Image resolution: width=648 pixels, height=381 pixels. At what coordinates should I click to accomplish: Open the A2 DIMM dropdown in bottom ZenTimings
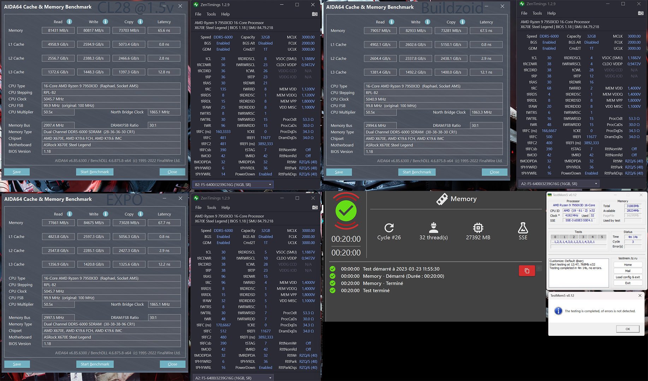pos(233,378)
